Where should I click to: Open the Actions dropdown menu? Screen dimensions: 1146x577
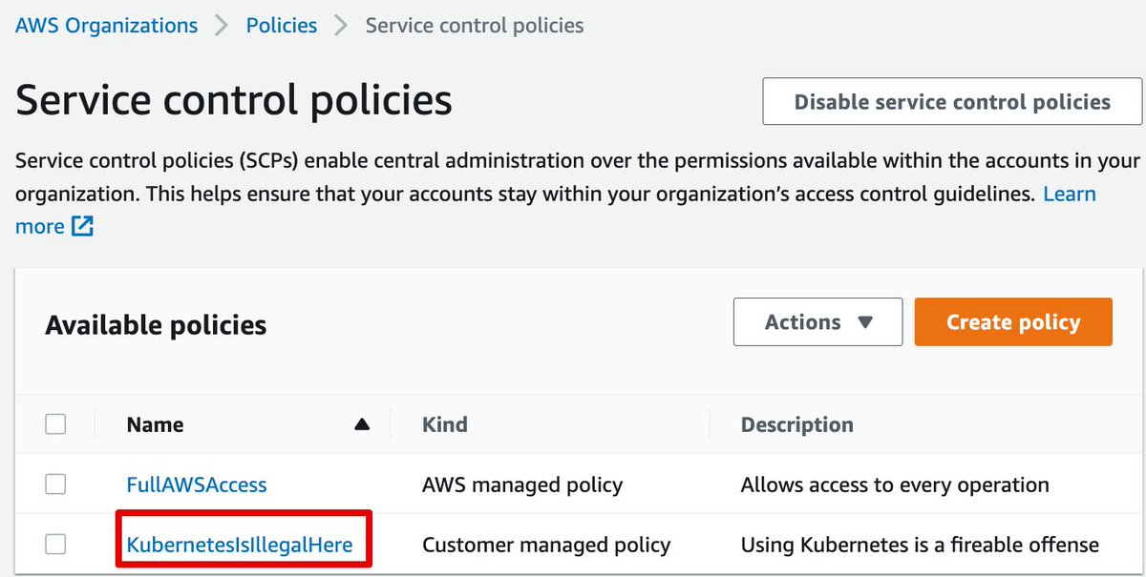coord(818,322)
